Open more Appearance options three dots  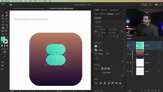(x=122, y=61)
